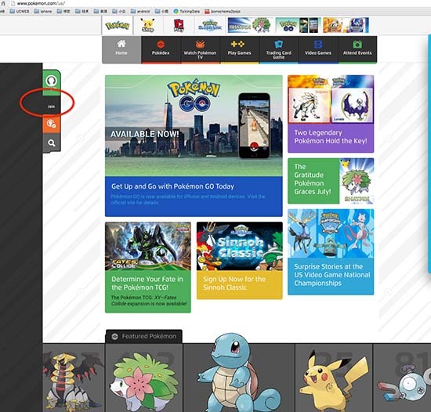
Task: Open 'The Gratitude Pokémon Graces July!' card
Action: tap(331, 181)
